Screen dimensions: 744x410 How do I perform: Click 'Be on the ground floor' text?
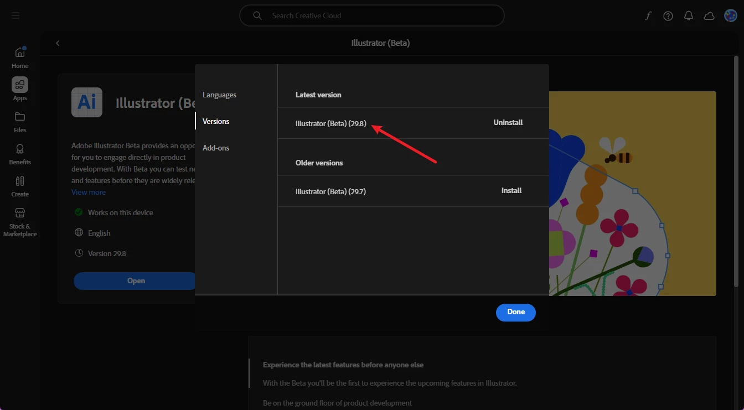[x=338, y=403]
